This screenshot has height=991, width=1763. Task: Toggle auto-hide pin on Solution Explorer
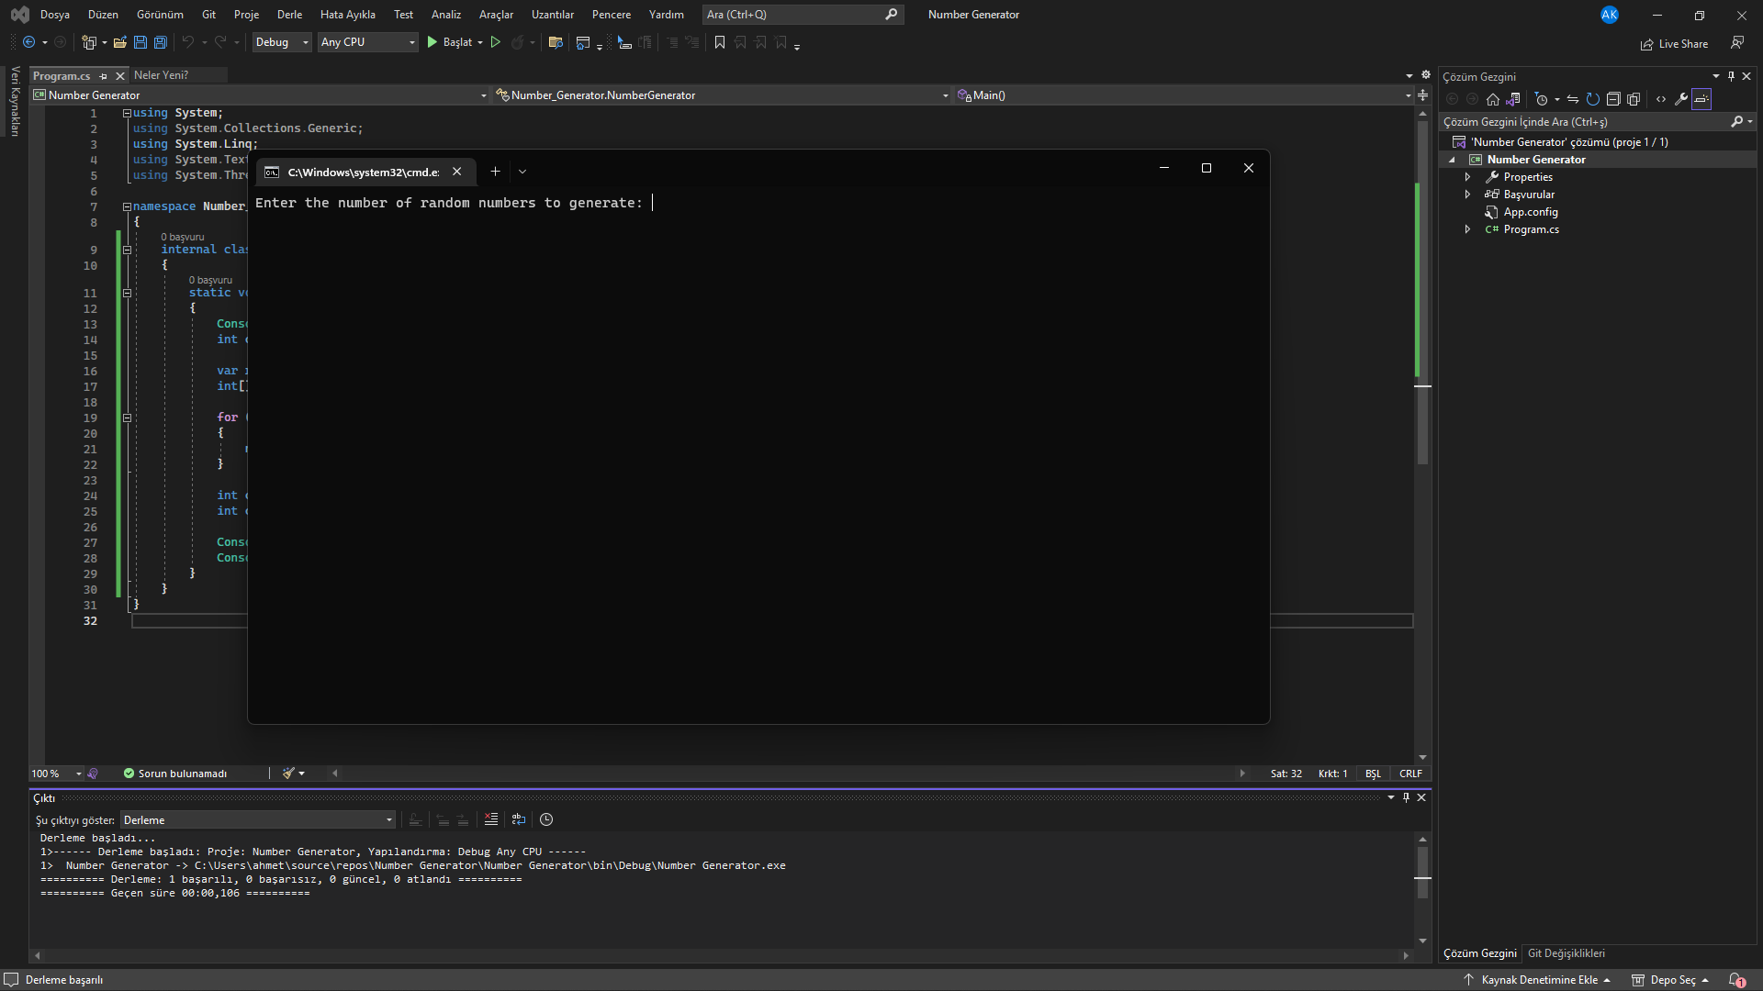1731,76
